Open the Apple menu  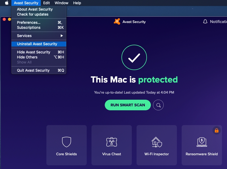[7, 3]
